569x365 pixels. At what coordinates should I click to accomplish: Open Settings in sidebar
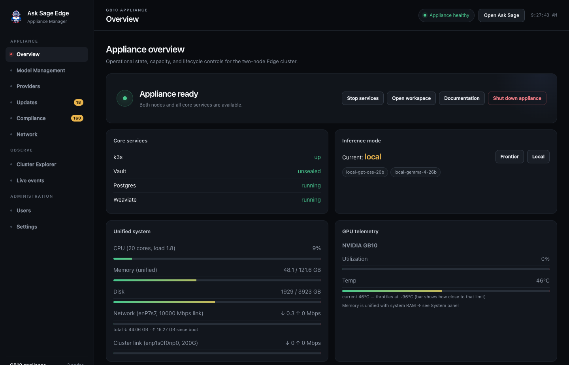pyautogui.click(x=47, y=227)
